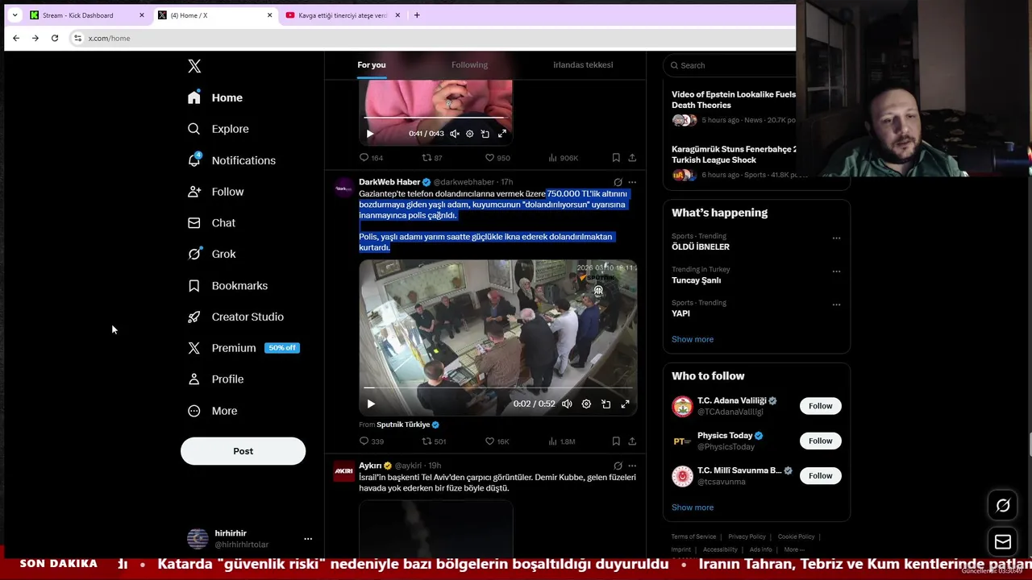Mute the jewelry store video
Image resolution: width=1032 pixels, height=580 pixels.
tap(567, 404)
